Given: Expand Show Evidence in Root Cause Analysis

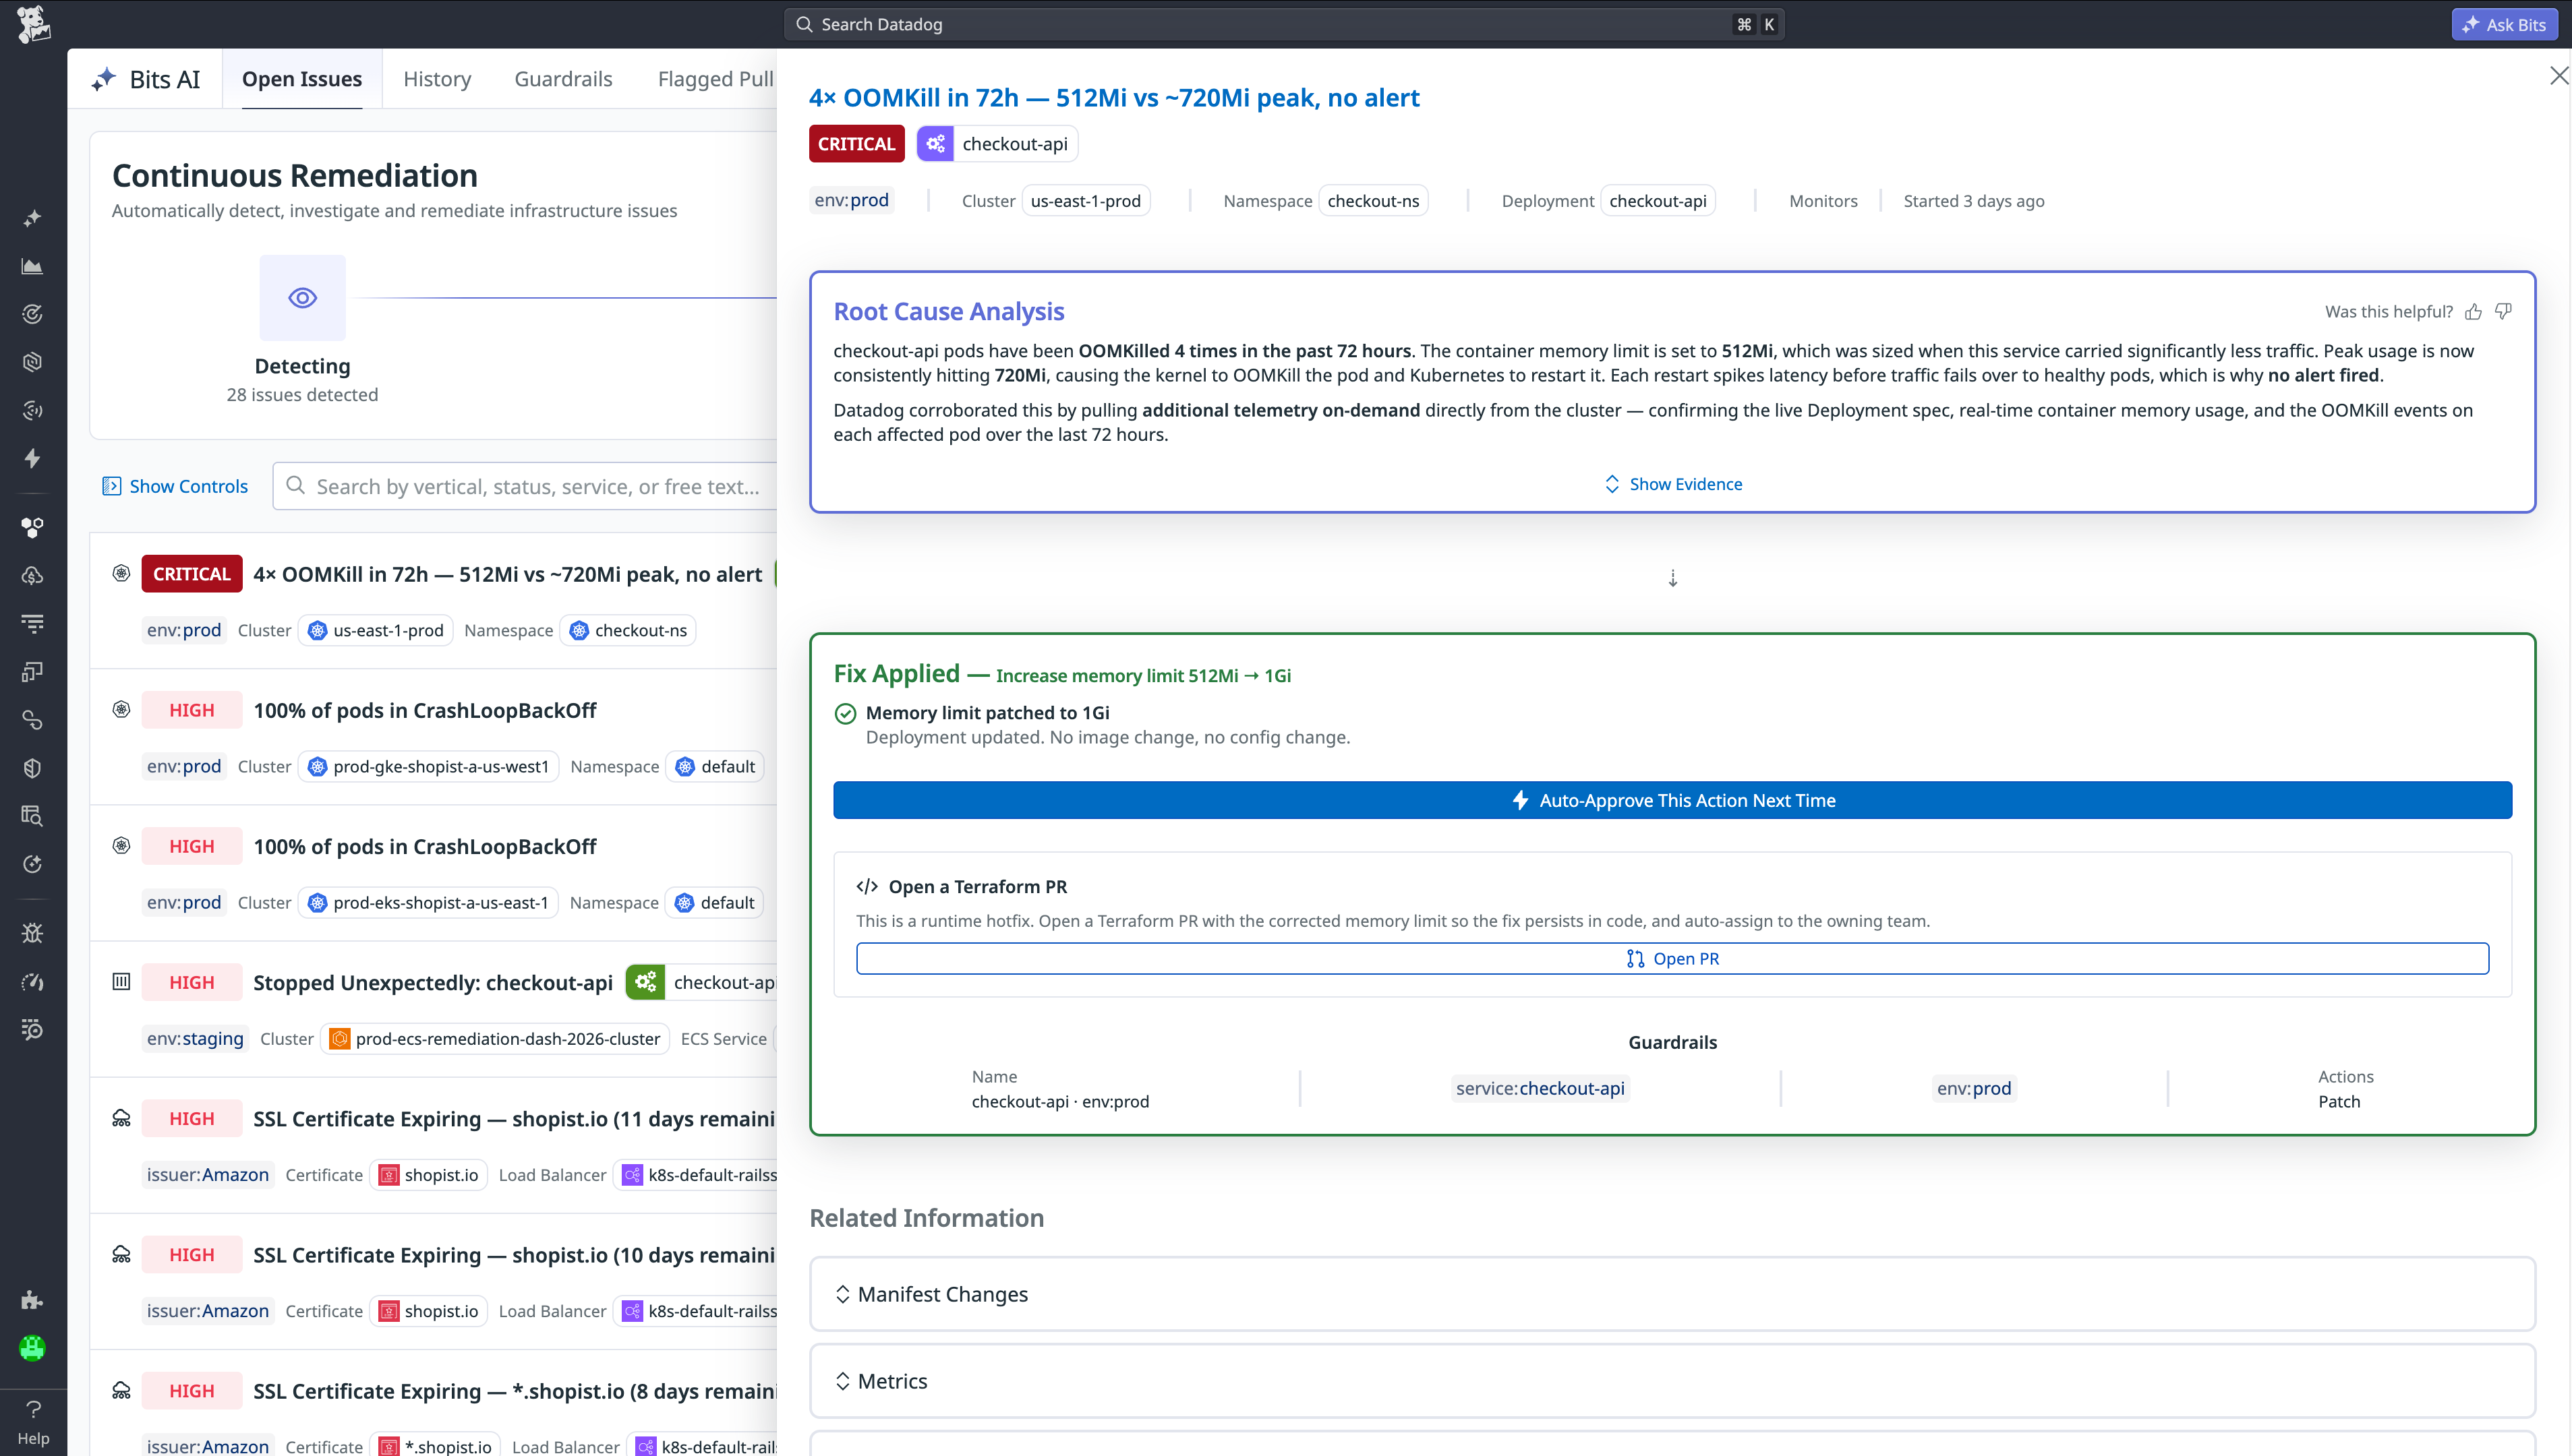Looking at the screenshot, I should click(x=1672, y=484).
